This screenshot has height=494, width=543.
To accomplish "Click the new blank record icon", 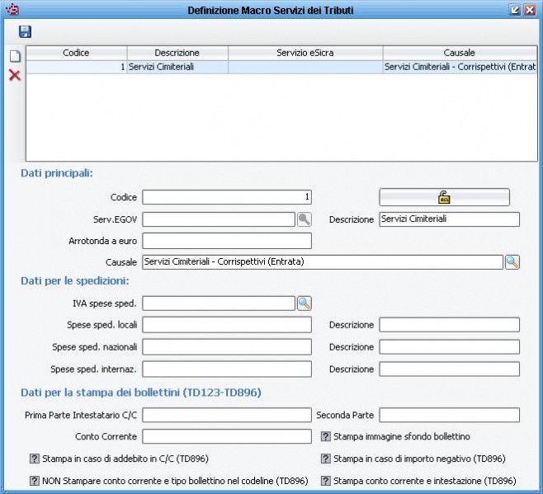I will [14, 57].
